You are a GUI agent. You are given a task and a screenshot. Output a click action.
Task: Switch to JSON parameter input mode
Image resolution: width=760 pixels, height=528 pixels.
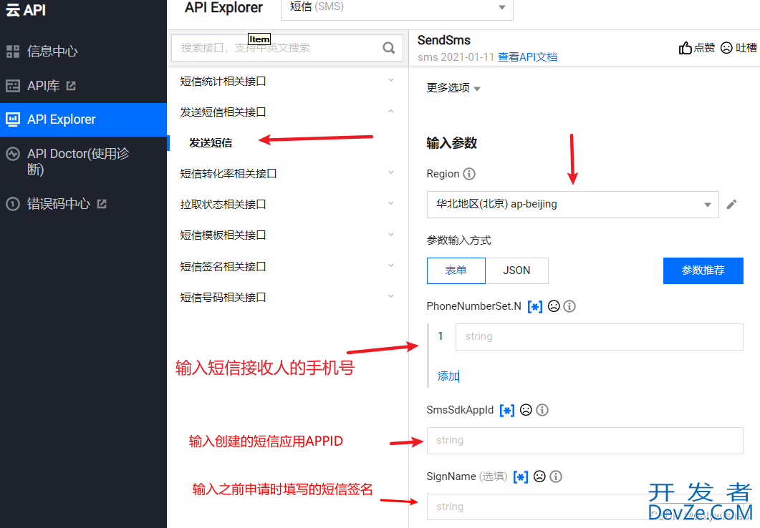coord(516,270)
